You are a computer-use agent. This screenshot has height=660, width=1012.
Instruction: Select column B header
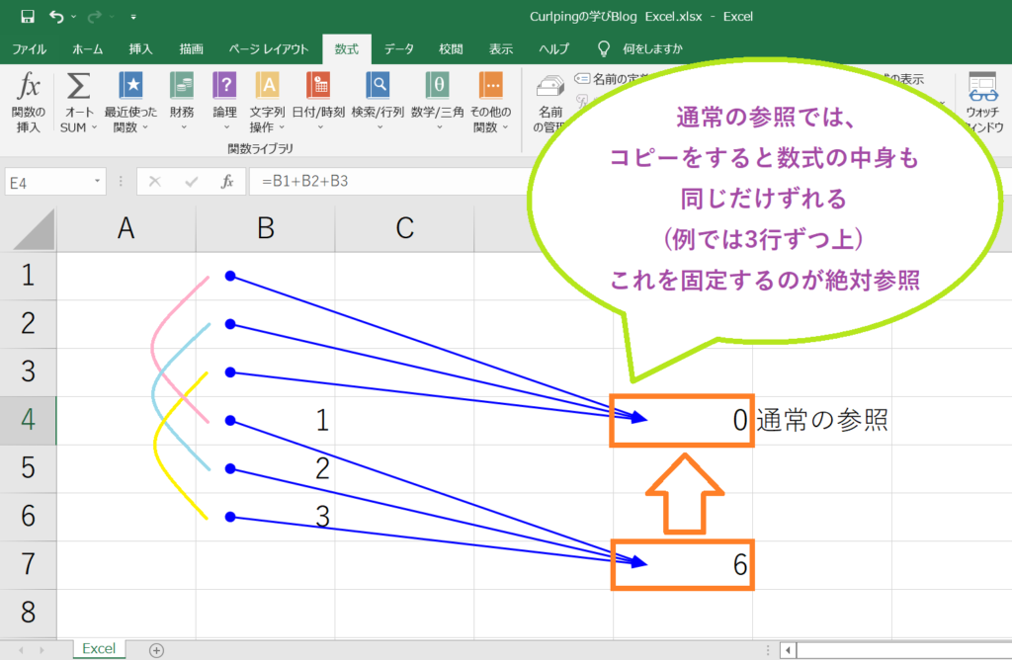(x=265, y=228)
